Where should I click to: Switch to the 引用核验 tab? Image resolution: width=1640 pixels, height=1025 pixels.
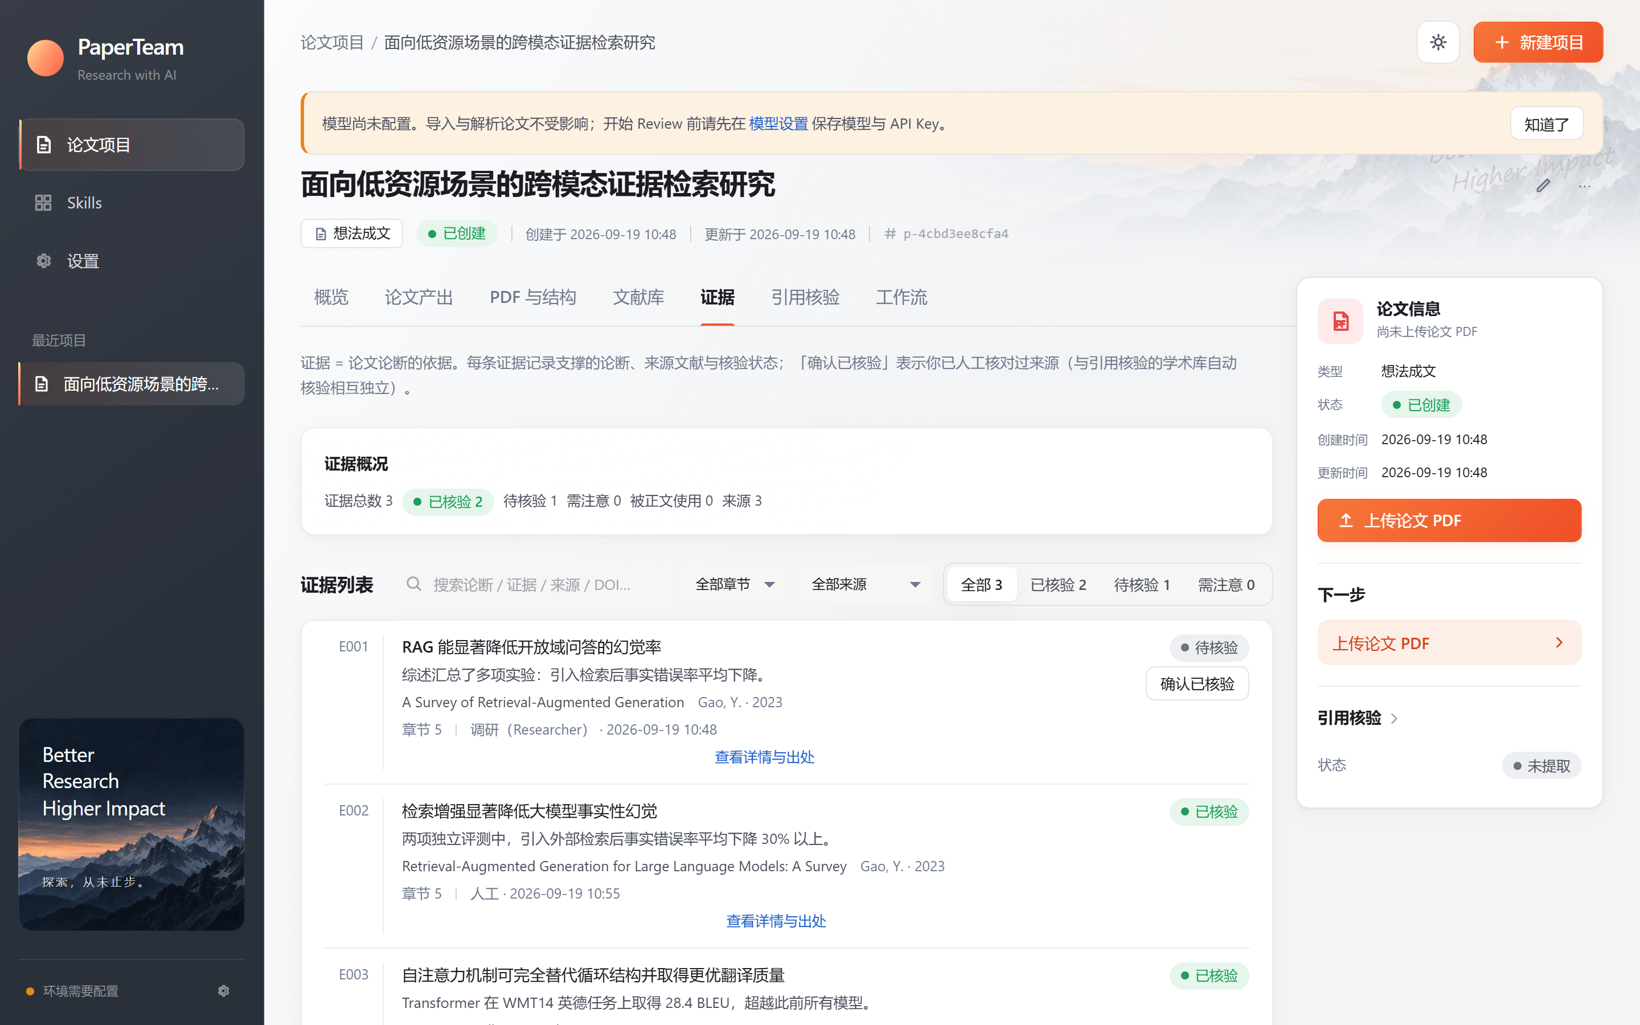coord(805,297)
